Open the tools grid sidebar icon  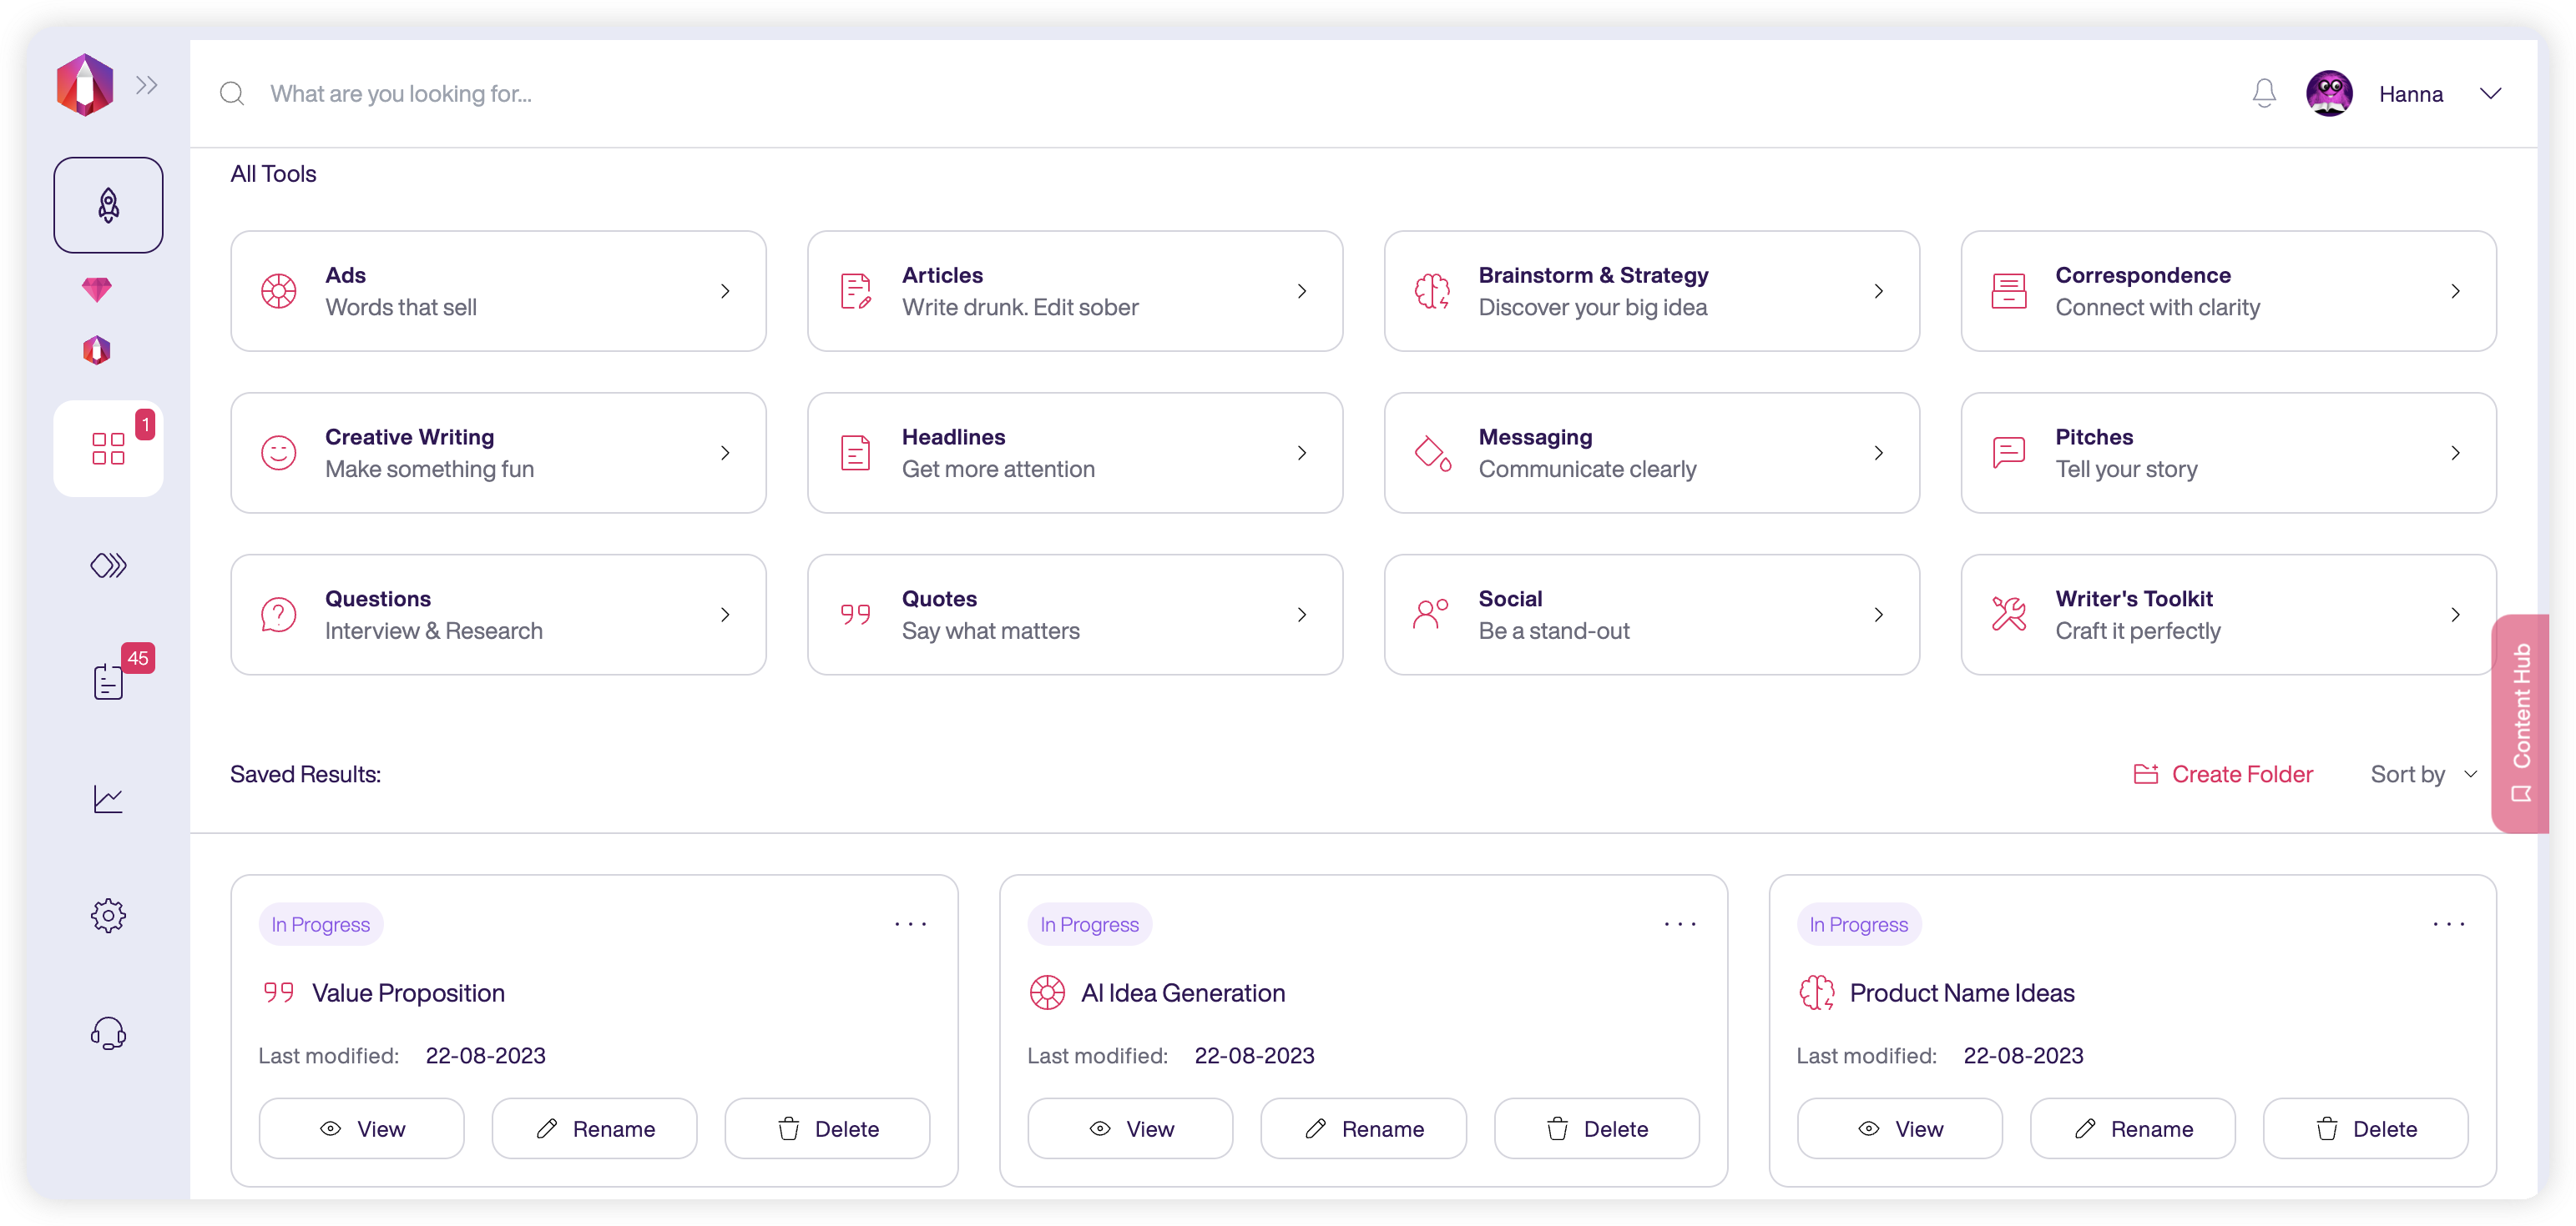coord(108,449)
